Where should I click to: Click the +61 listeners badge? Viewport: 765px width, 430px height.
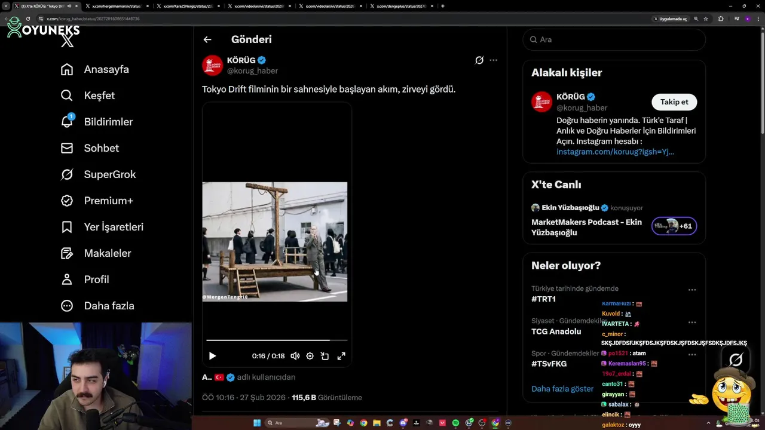click(x=674, y=226)
